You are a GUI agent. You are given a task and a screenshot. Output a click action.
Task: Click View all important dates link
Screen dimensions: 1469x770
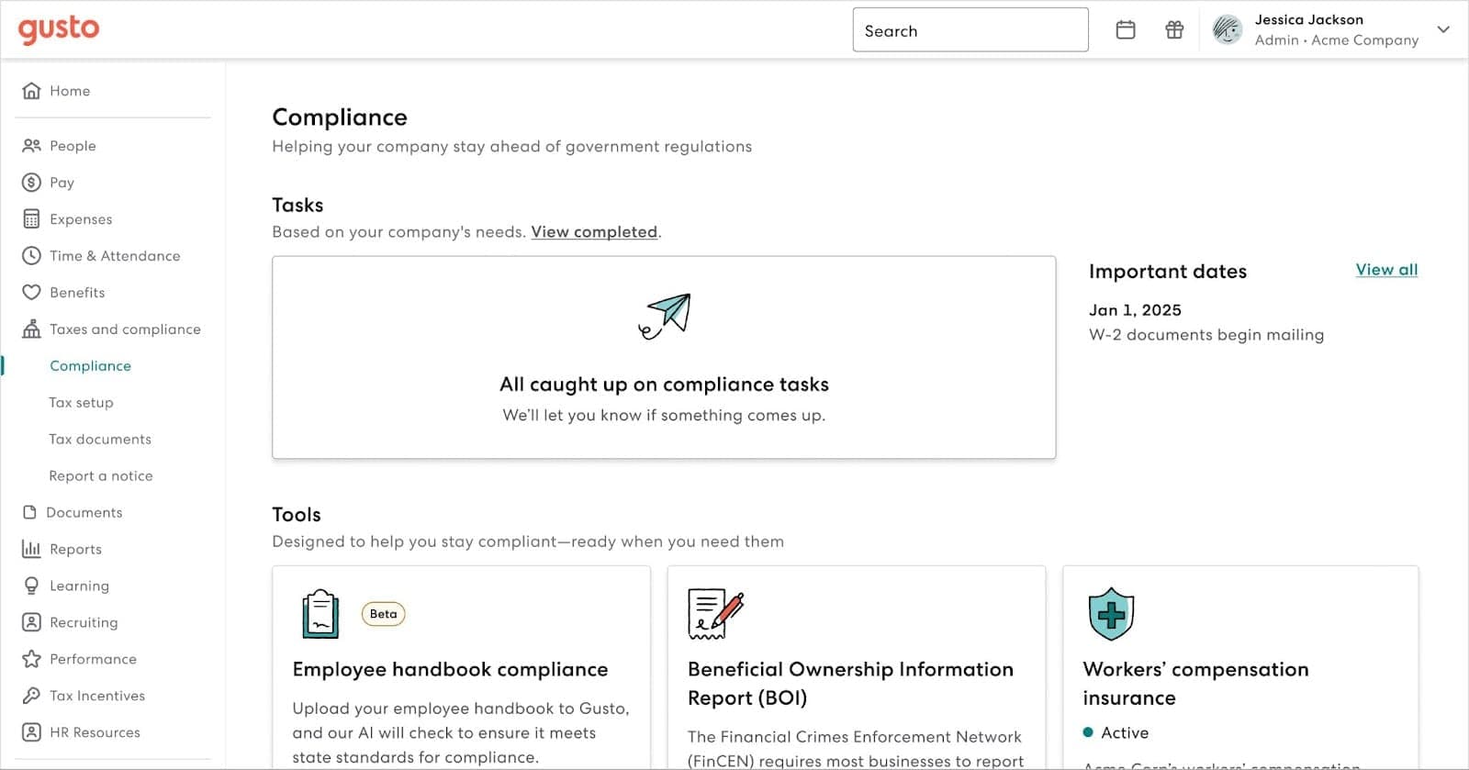point(1386,270)
